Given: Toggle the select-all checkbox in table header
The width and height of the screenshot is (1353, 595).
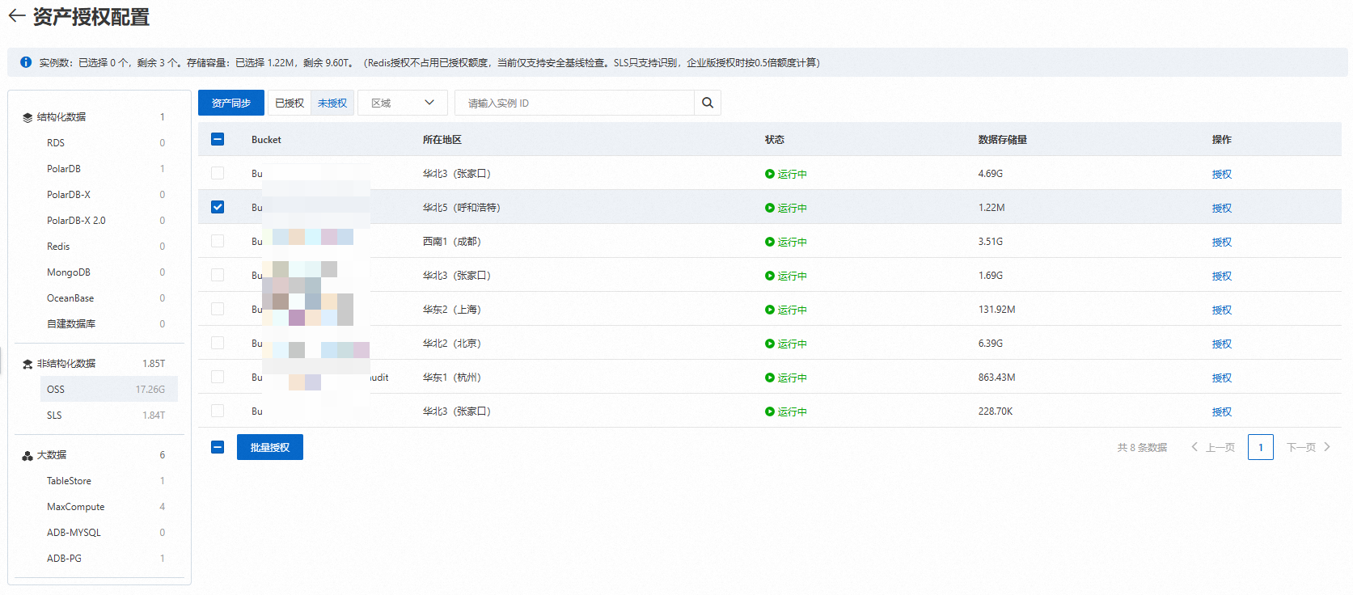Looking at the screenshot, I should [x=218, y=139].
